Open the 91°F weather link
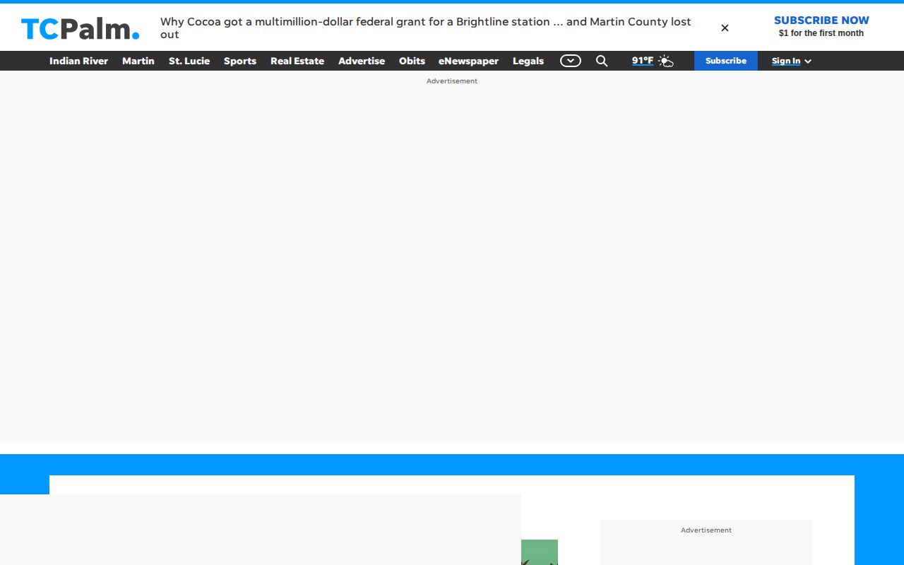Image resolution: width=904 pixels, height=565 pixels. click(x=643, y=61)
